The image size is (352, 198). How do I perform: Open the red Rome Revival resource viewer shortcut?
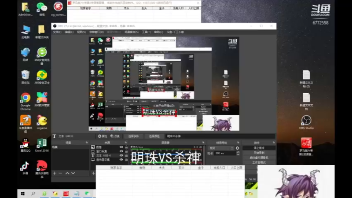(x=306, y=147)
